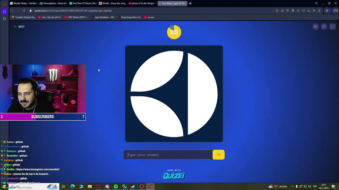Switch to the Bandle tab
This screenshot has height=190, width=339.
[113, 3]
